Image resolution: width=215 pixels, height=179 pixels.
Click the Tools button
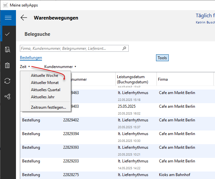pyautogui.click(x=162, y=58)
